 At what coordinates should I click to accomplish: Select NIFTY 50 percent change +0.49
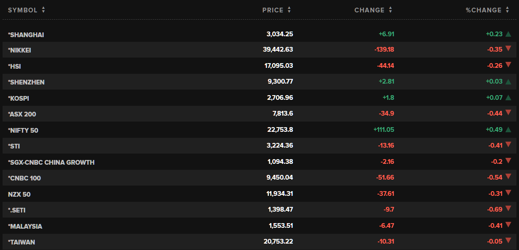[x=494, y=130]
